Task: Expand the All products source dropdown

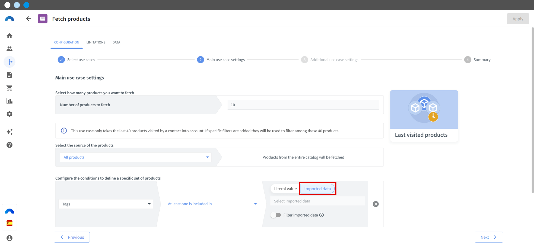Action: [x=136, y=157]
